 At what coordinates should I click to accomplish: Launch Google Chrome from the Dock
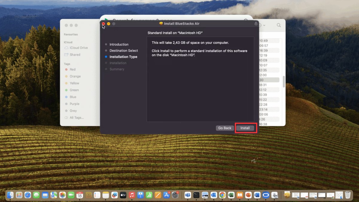point(222,195)
